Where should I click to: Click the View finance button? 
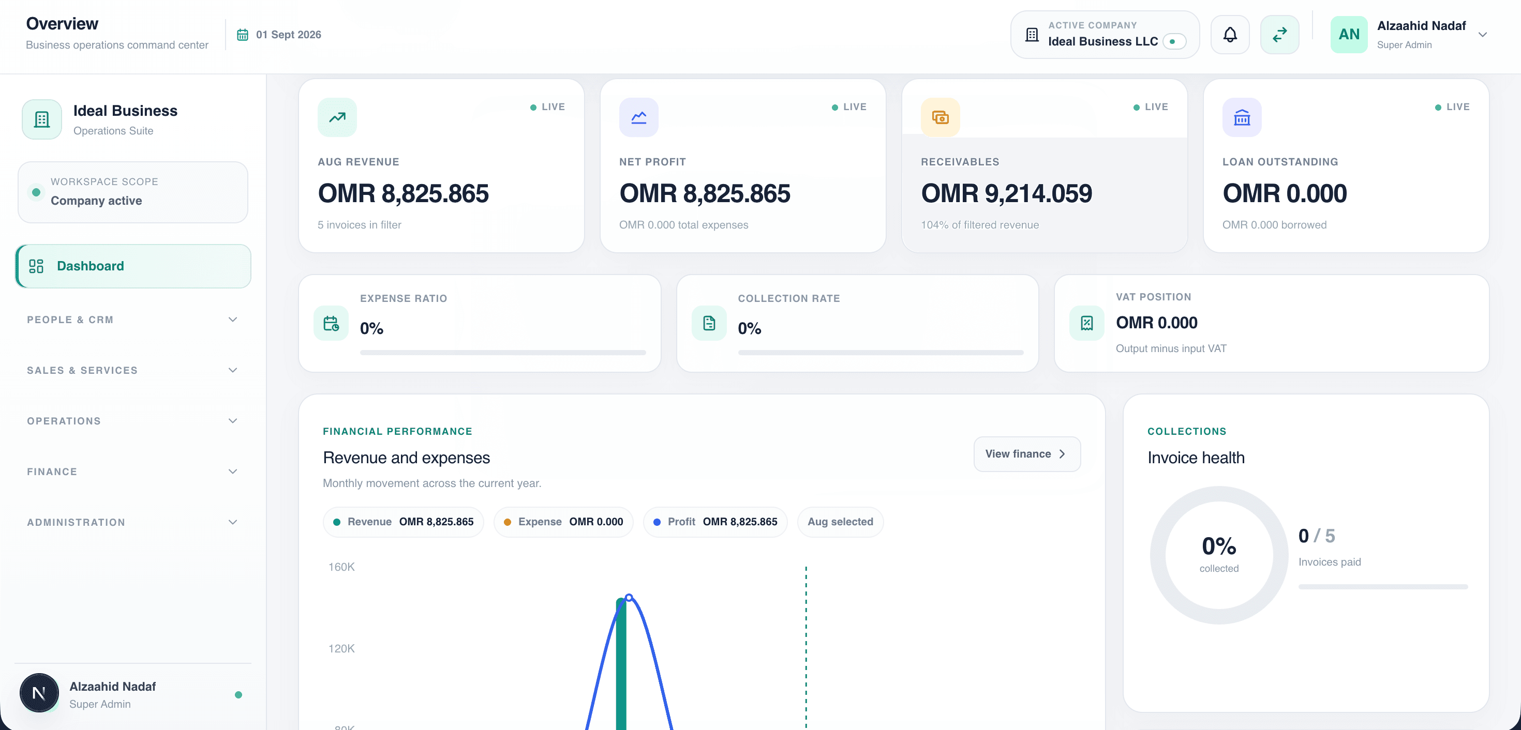point(1027,454)
